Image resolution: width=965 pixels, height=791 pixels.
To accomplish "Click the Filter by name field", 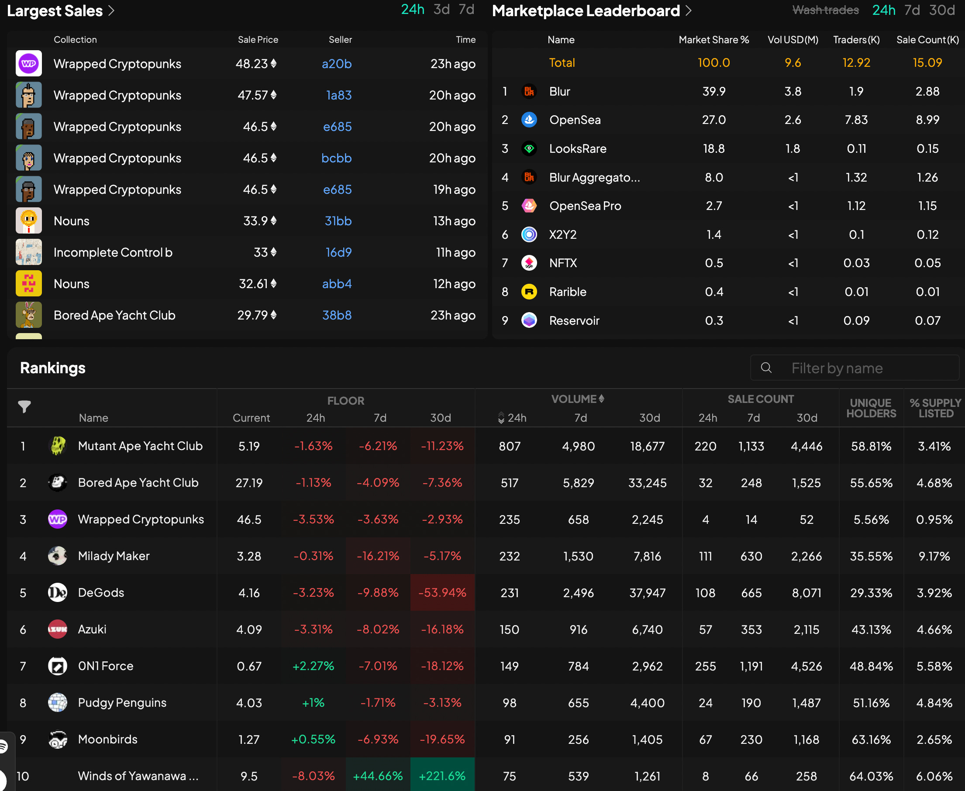I will coord(855,368).
